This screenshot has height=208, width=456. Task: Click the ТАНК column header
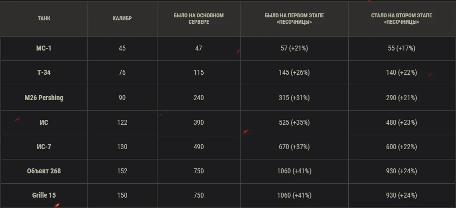click(x=44, y=19)
